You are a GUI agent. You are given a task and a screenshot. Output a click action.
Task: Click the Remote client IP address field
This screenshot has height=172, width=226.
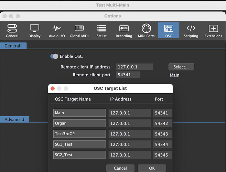click(x=134, y=67)
